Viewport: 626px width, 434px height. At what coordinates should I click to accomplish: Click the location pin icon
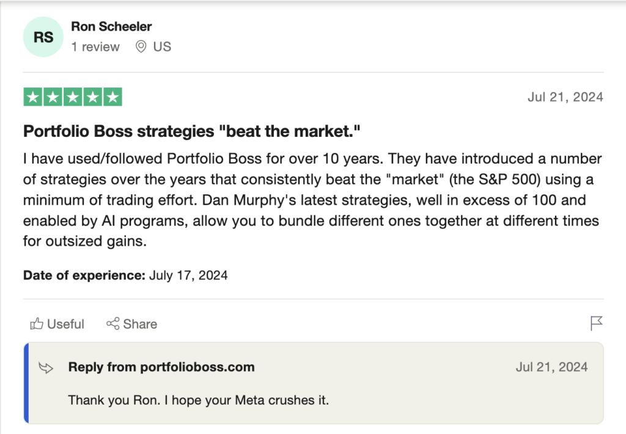coord(141,46)
